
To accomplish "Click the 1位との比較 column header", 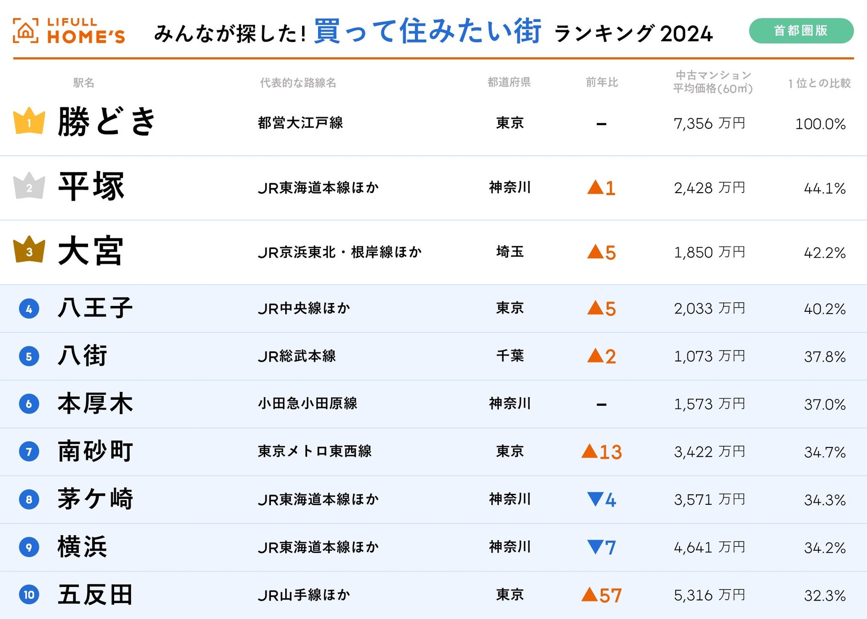I will [819, 83].
